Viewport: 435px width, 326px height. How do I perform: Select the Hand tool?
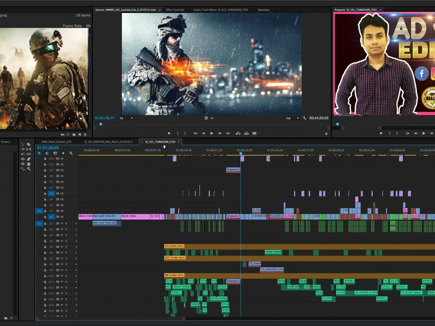click(x=29, y=164)
